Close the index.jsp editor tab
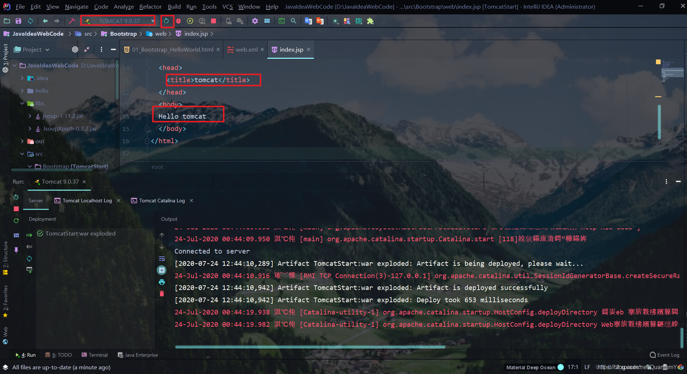This screenshot has height=374, width=687. pos(308,49)
